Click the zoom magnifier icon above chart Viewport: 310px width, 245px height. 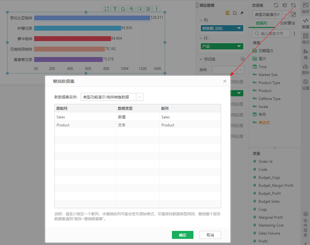click(132, 9)
